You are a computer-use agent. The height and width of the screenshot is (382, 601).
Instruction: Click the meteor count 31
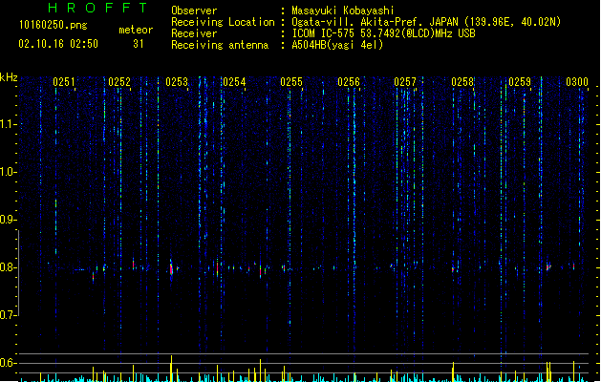pyautogui.click(x=139, y=44)
